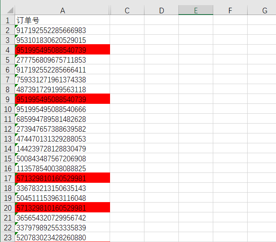This screenshot has width=276, height=242.
Task: Select cell containing 487391729199563118
Action: [62, 89]
